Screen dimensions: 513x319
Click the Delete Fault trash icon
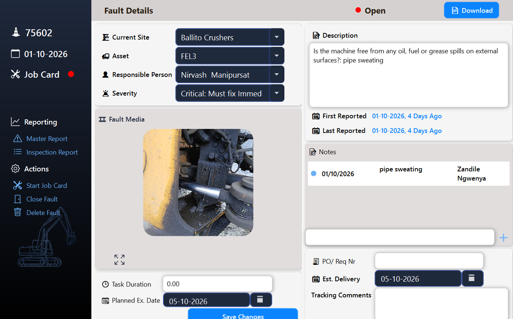[18, 212]
